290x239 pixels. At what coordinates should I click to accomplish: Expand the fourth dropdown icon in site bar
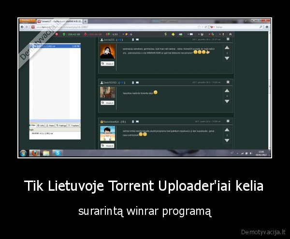(x=201, y=34)
